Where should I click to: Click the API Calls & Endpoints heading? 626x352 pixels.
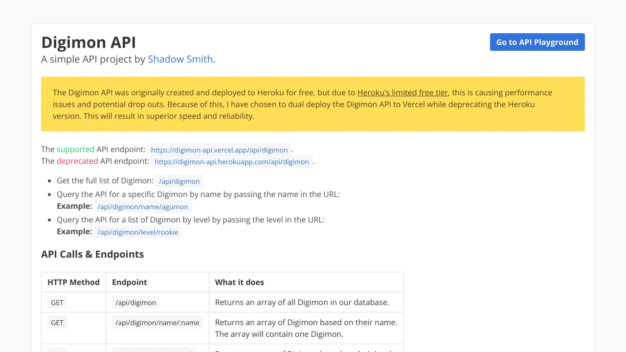(92, 254)
